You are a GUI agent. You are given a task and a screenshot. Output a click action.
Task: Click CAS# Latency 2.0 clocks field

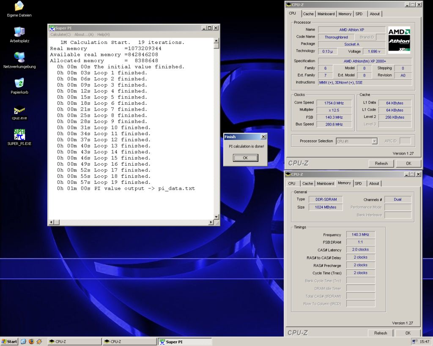click(360, 249)
